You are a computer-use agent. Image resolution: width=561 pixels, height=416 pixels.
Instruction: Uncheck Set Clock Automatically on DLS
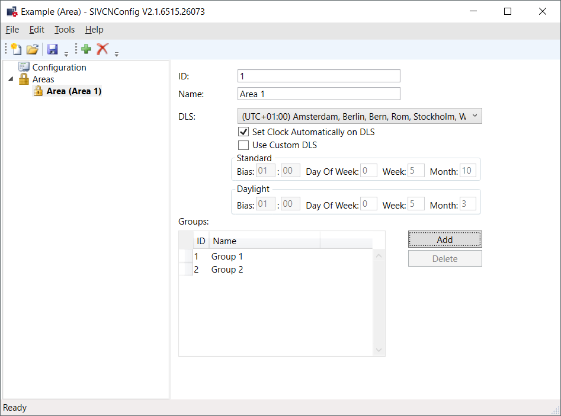click(243, 132)
